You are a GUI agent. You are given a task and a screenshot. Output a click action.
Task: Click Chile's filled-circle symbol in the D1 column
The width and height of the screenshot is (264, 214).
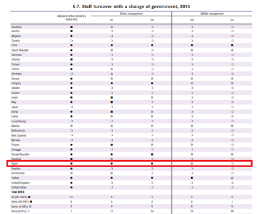(111, 45)
